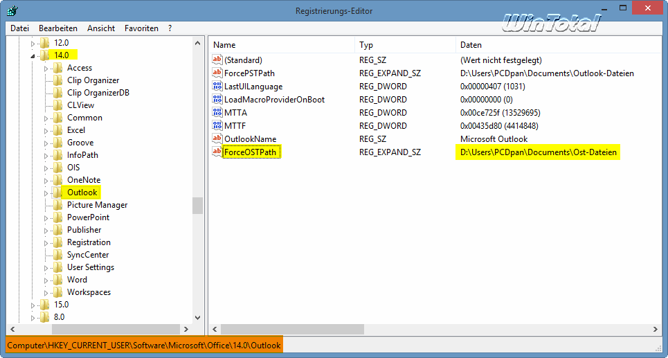Click the value 0x00000407 (1031)
Image resolution: width=668 pixels, height=358 pixels.
492,87
